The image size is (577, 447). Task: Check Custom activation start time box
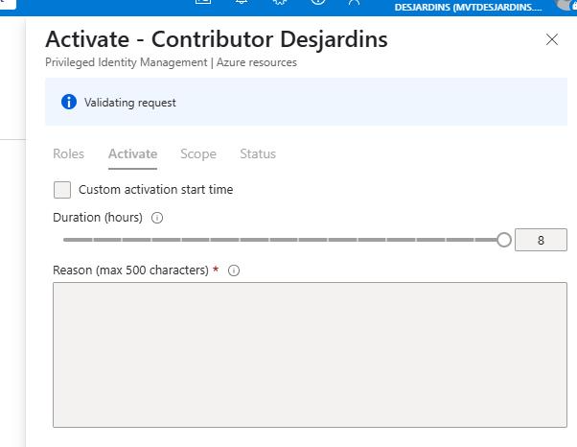pos(62,190)
